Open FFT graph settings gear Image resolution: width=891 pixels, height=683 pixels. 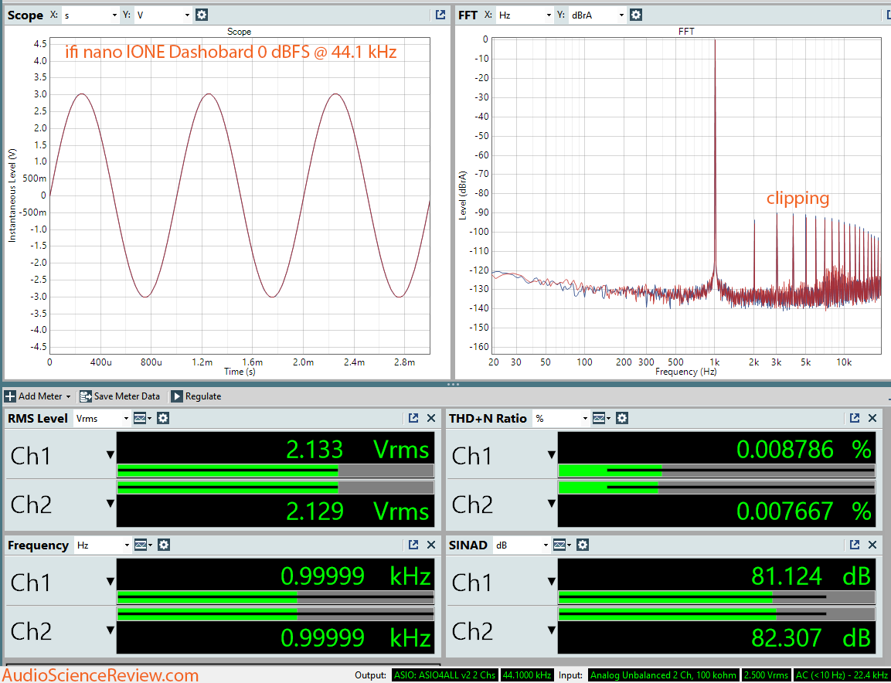(636, 15)
